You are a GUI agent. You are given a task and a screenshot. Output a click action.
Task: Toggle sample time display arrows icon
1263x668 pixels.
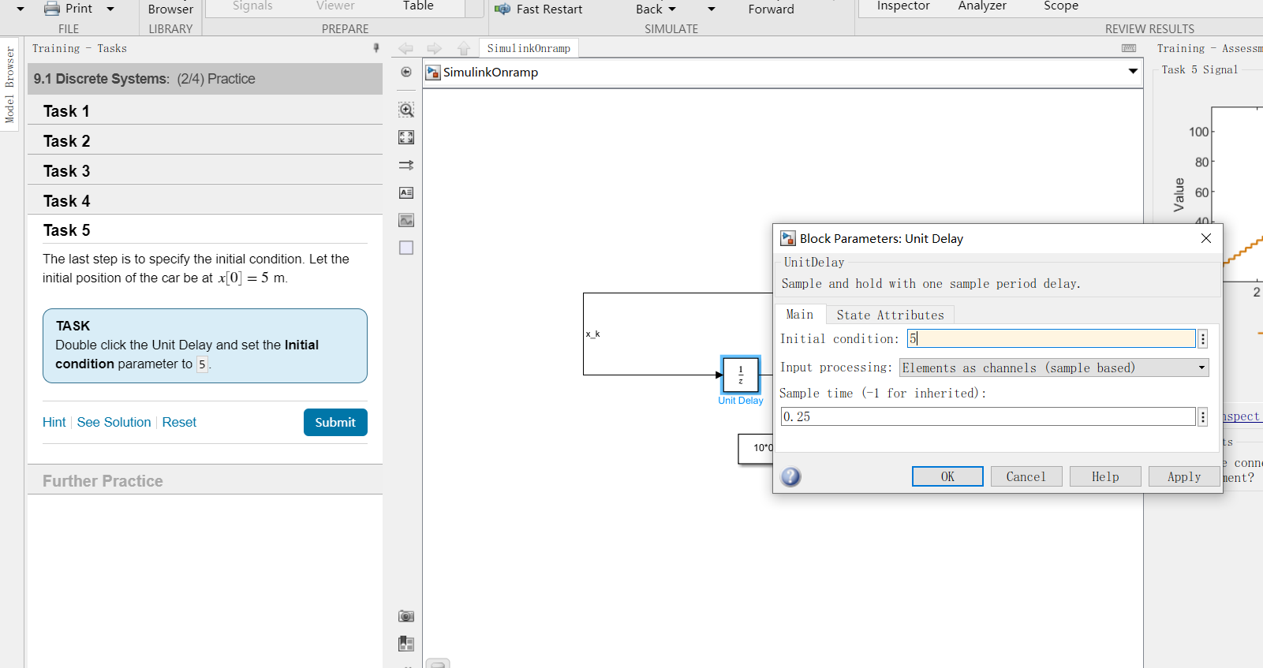coord(406,165)
